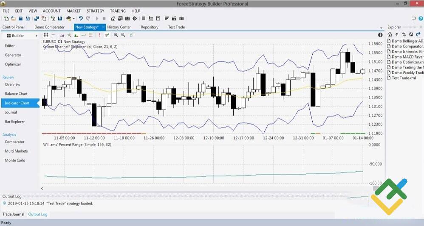Select Indicator Chart in sidebar
Viewport: 424px width, 226px height.
[20, 103]
